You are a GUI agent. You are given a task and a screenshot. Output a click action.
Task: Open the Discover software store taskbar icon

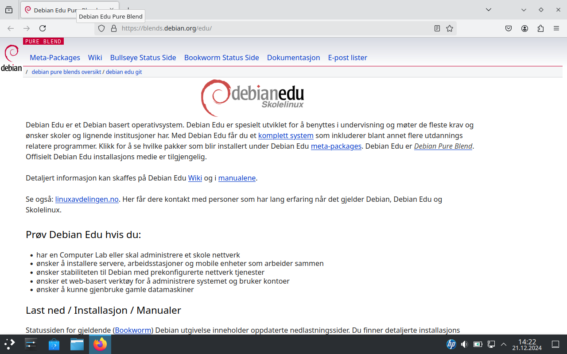tap(54, 344)
